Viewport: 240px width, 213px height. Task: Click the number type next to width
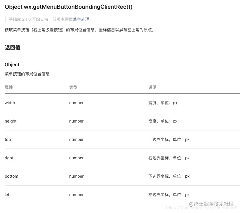click(x=76, y=103)
